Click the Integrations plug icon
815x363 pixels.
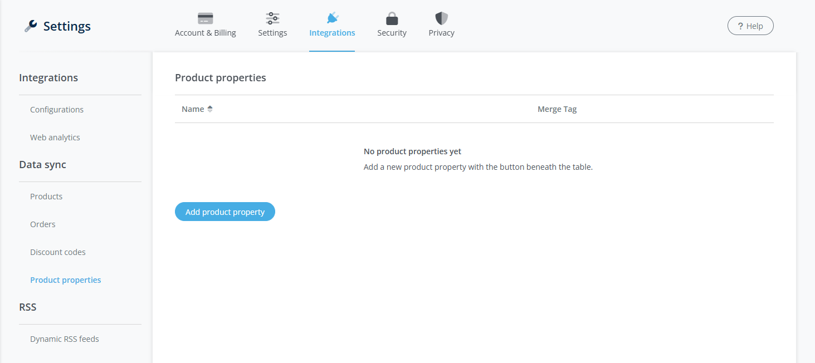(331, 17)
